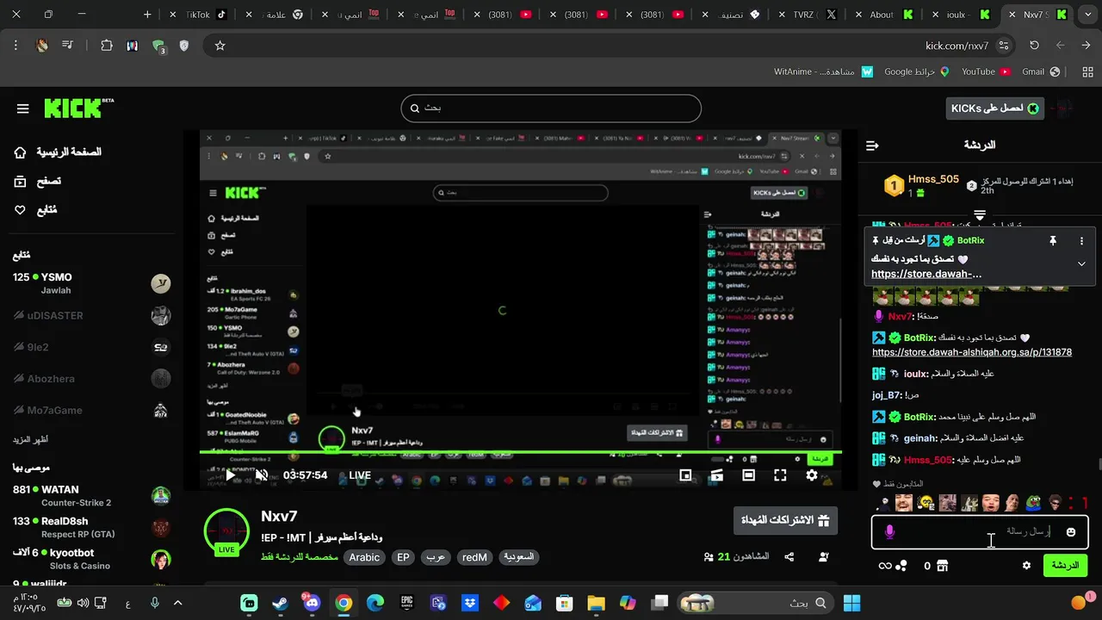The height and width of the screenshot is (620, 1102).
Task: Click the Get KICKs button
Action: (x=995, y=108)
